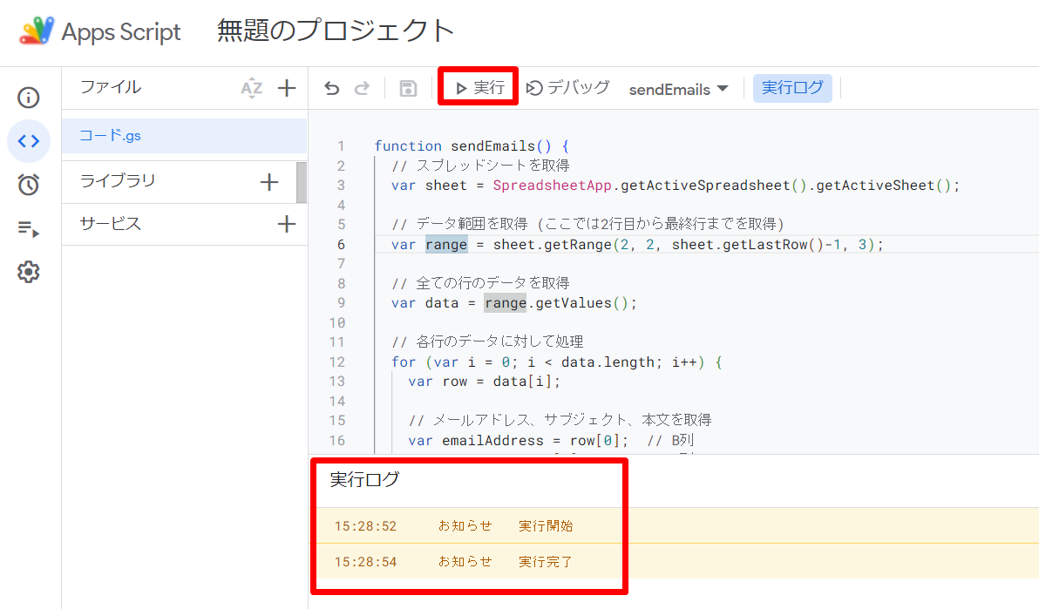
Task: Rename the 無題のプロジェクト project title
Action: pos(336,30)
